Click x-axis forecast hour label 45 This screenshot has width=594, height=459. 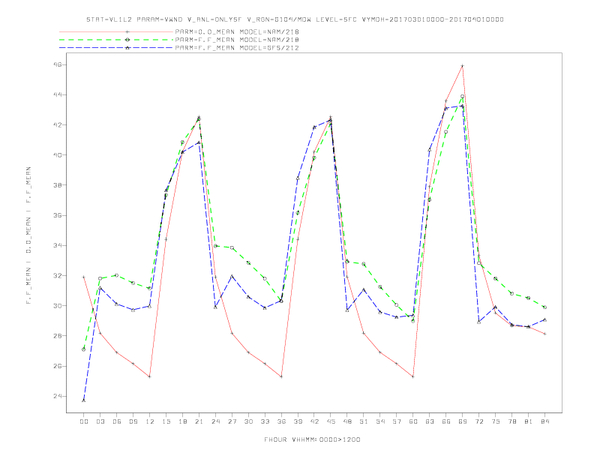(x=331, y=421)
